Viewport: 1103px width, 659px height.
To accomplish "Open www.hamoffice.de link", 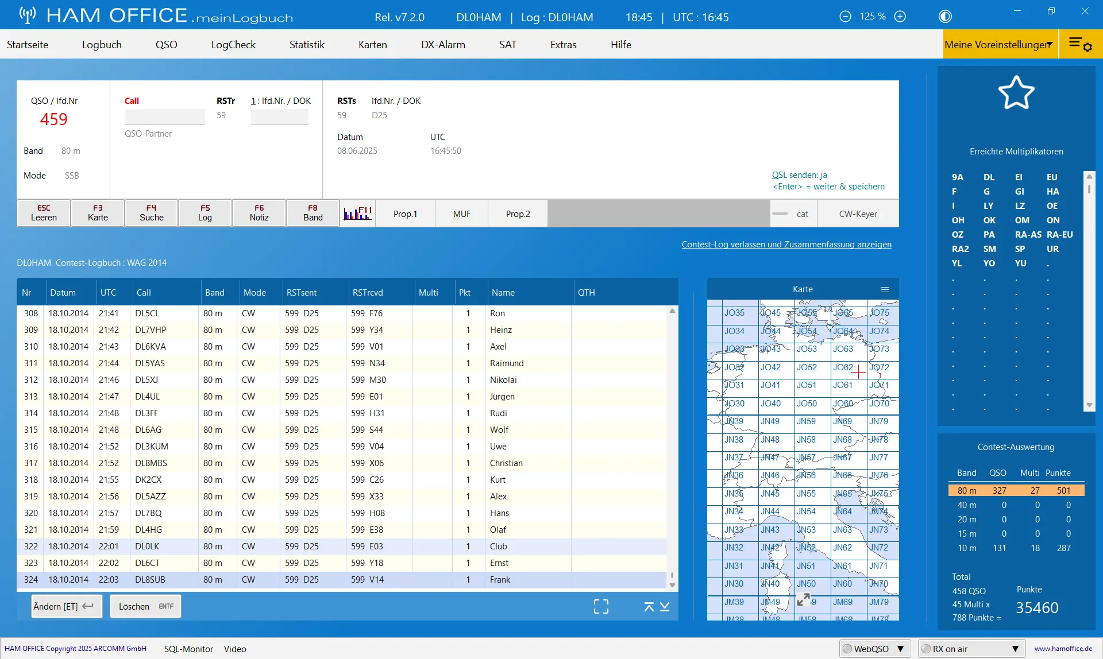I will point(1063,649).
